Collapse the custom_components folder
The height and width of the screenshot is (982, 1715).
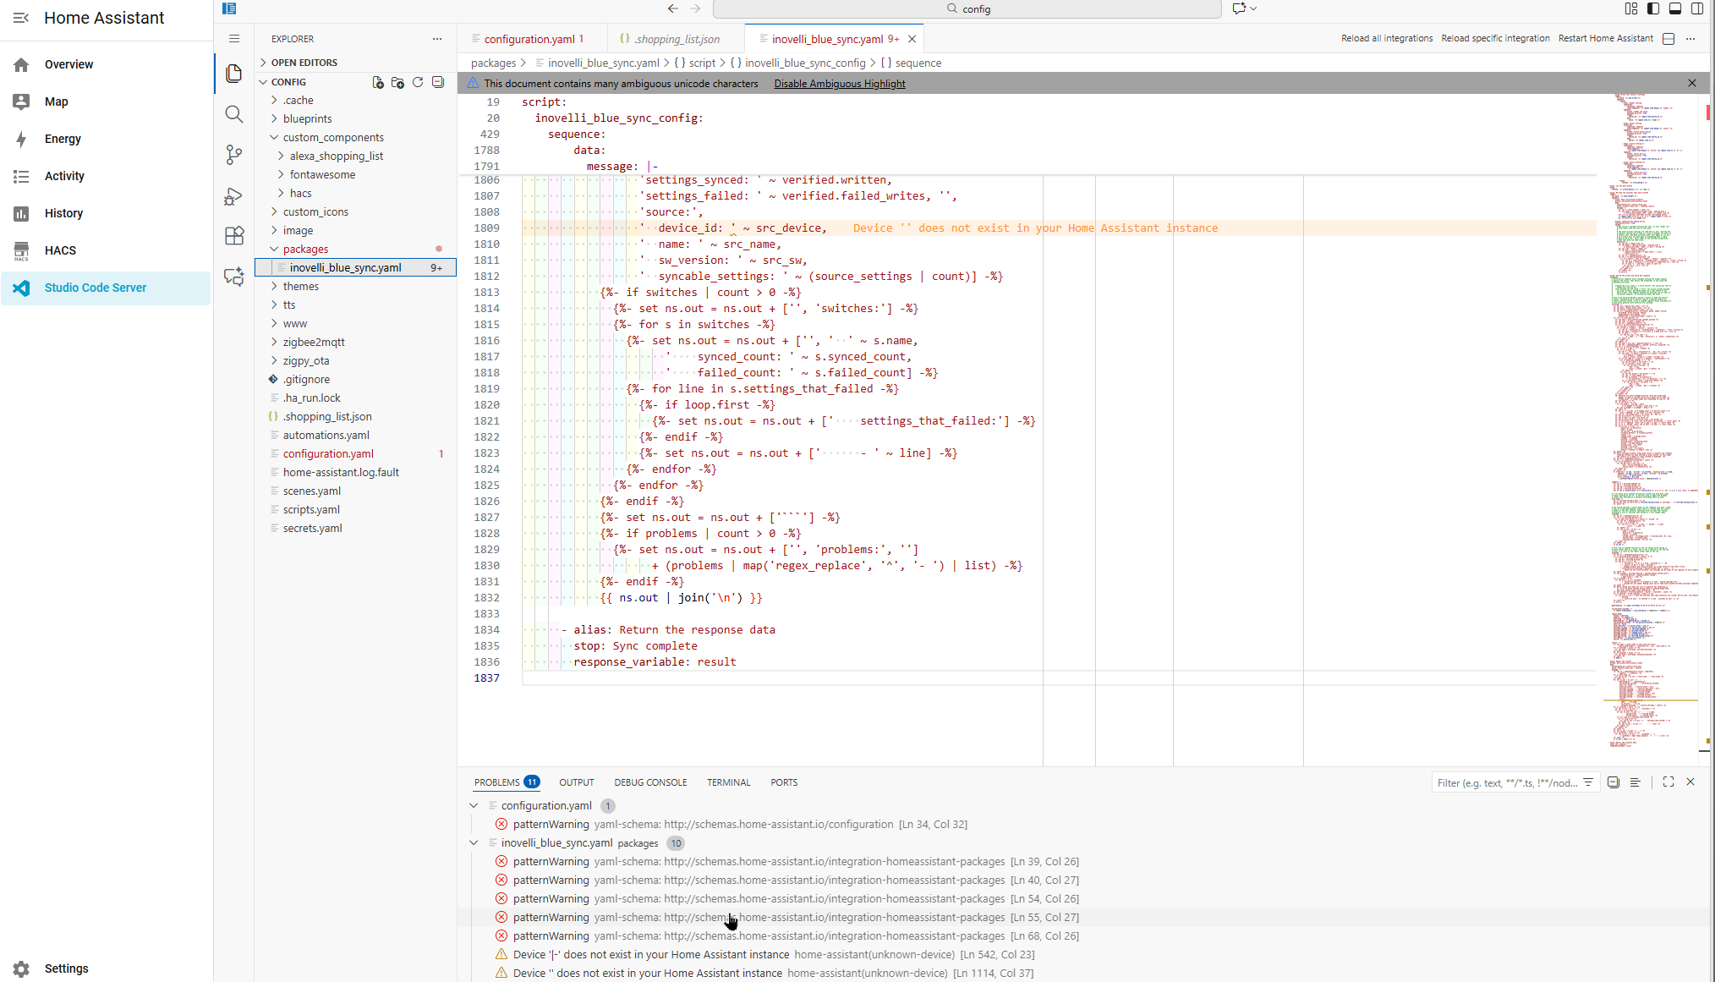(355, 138)
